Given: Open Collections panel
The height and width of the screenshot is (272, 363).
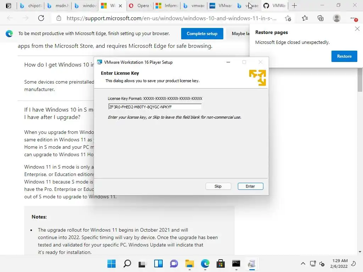Looking at the screenshot, I should [x=320, y=18].
